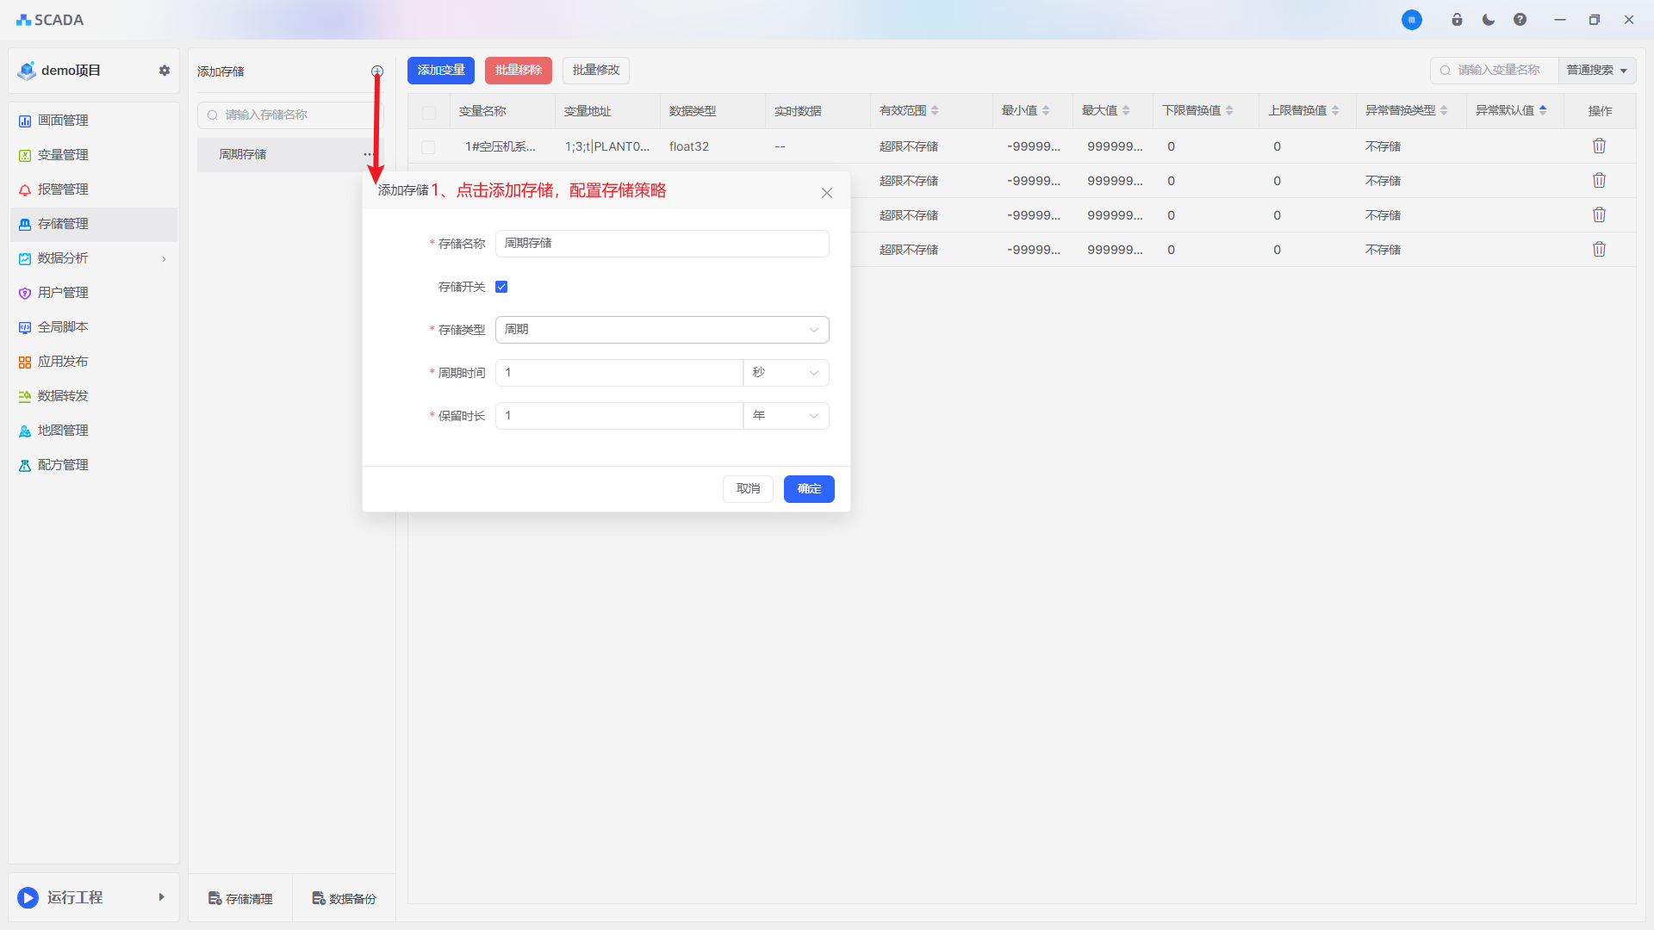Tick the select-all checkbox in table header

(429, 112)
